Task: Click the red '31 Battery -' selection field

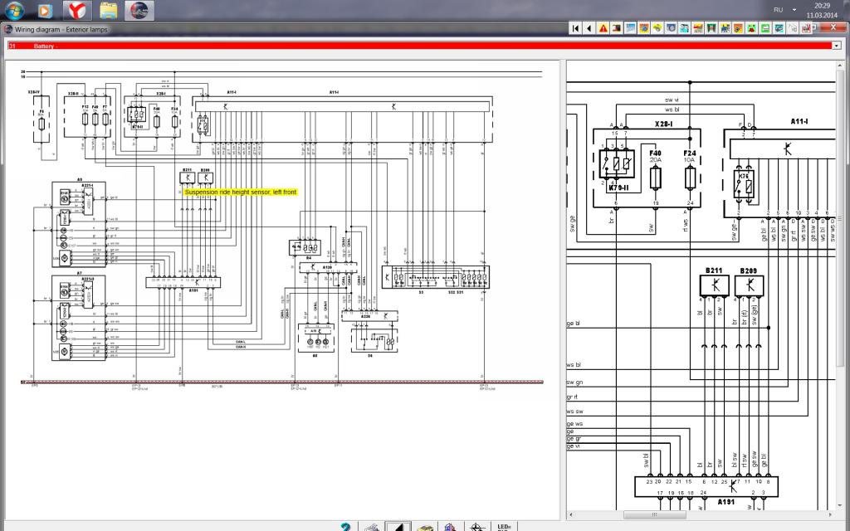Action: point(420,46)
